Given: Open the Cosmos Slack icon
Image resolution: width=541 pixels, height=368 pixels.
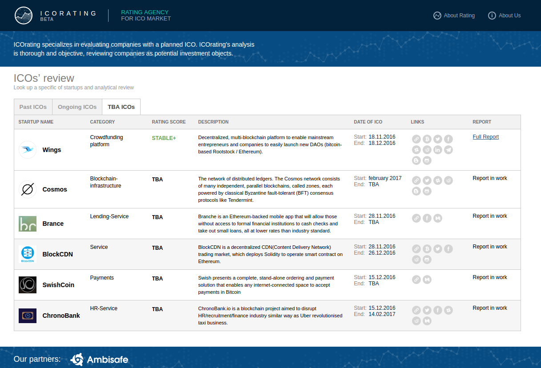Looking at the screenshot, I should coord(438,180).
